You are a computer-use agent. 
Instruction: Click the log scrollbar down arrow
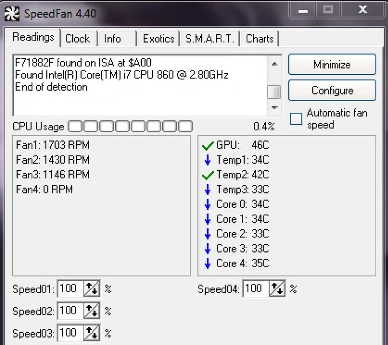[x=274, y=108]
